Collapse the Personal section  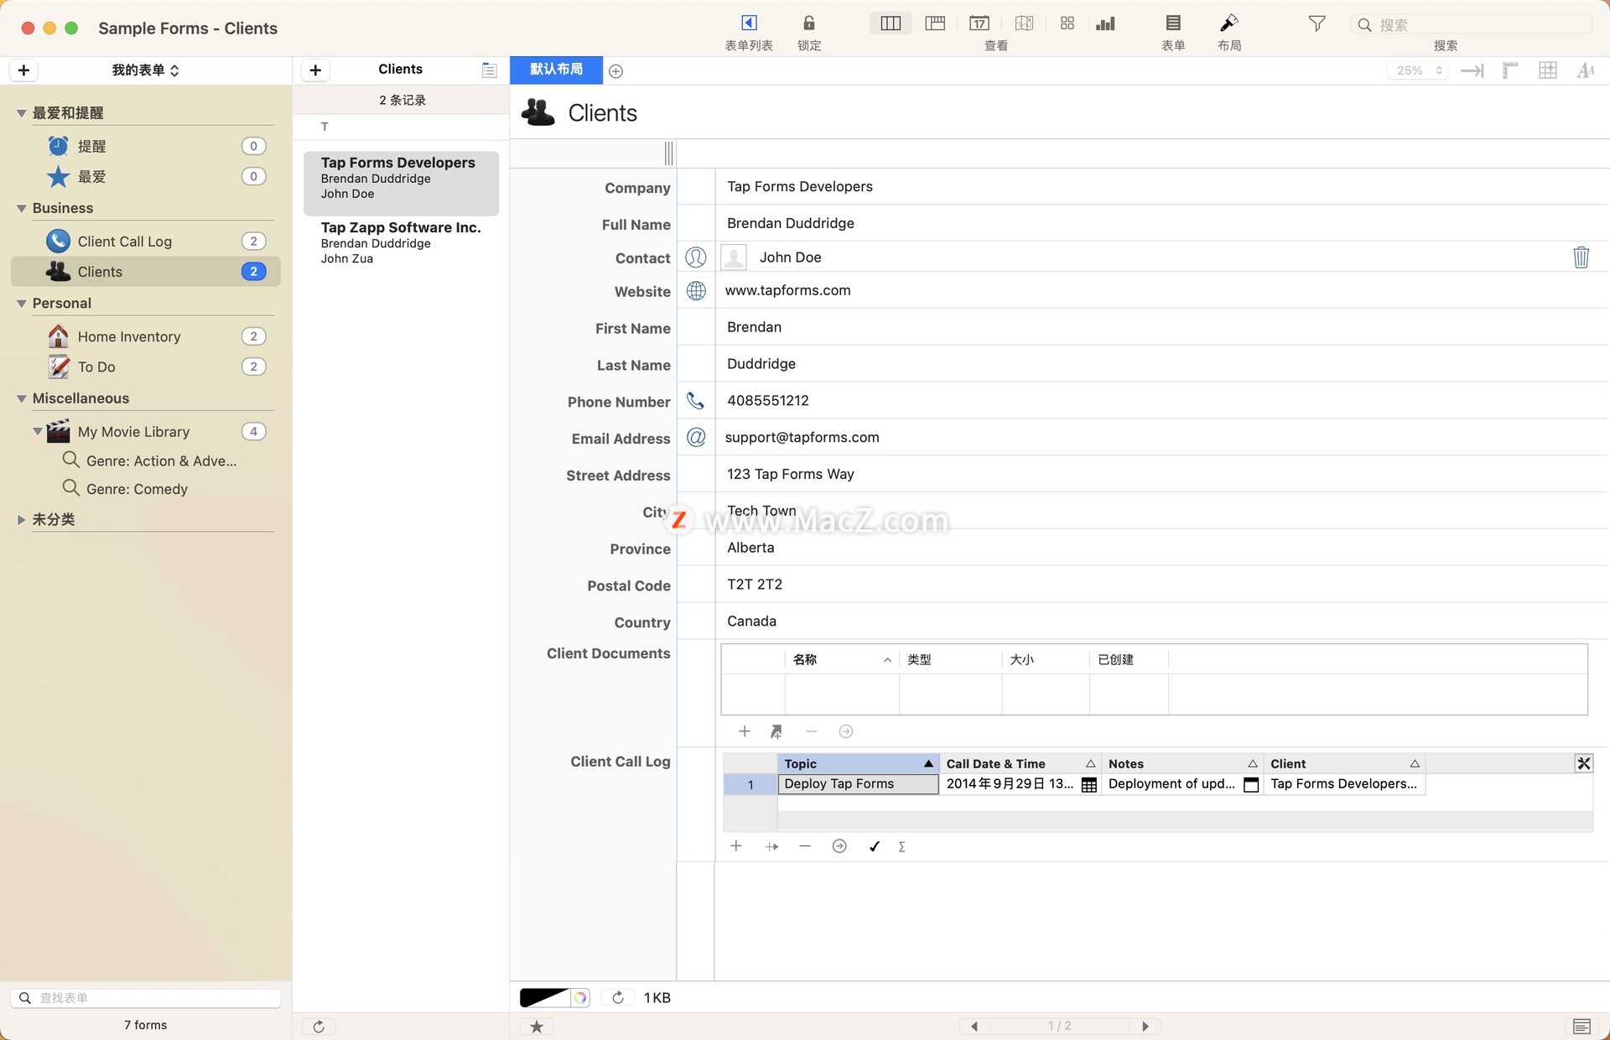click(22, 304)
